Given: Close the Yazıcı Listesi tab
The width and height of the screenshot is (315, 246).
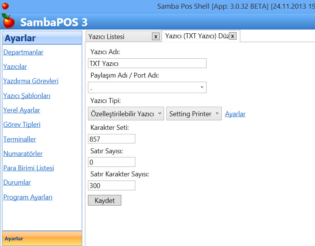Looking at the screenshot, I should click(155, 36).
